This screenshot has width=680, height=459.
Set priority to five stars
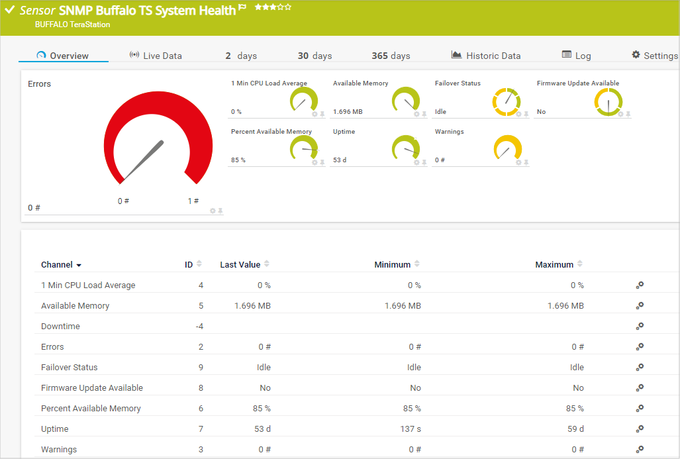click(288, 7)
